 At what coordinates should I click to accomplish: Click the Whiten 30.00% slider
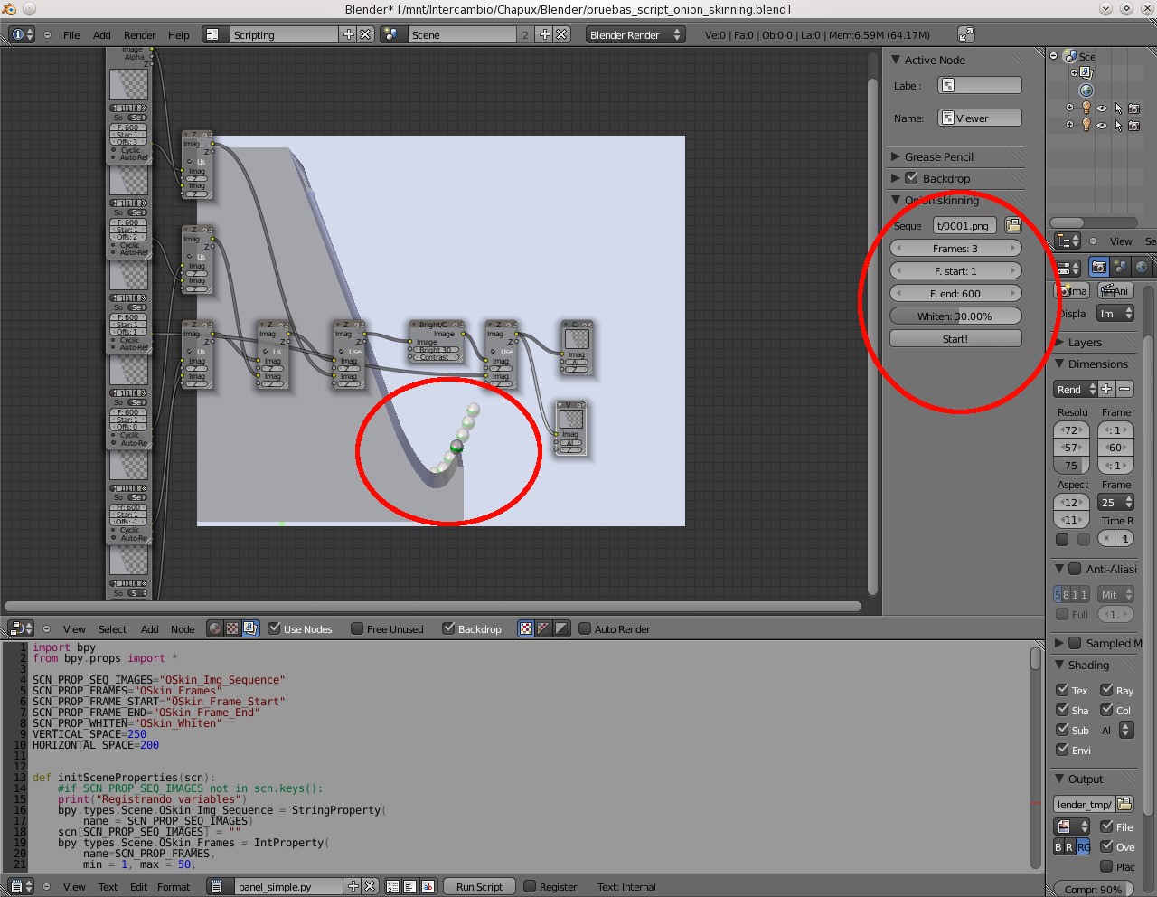[955, 316]
